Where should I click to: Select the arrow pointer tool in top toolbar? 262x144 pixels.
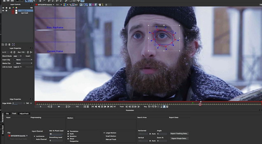[27, 1]
